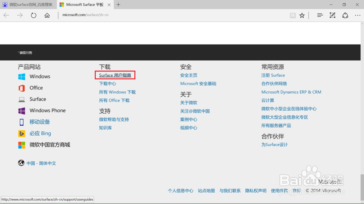Open the Surface 用户指南 link
Image resolution: width=364 pixels, height=204 pixels.
pyautogui.click(x=115, y=75)
